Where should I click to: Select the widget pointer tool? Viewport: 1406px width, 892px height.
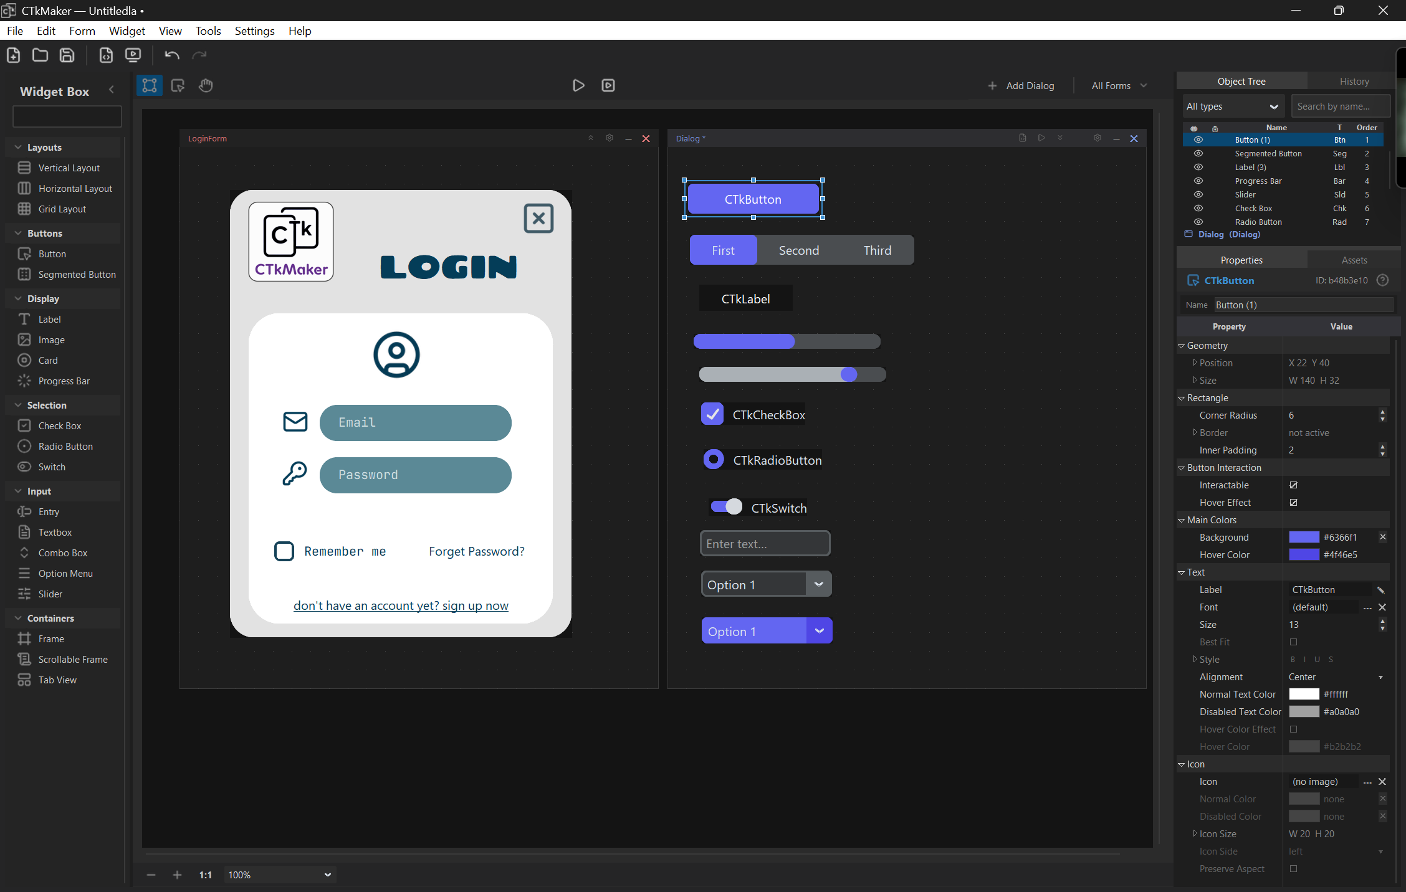(x=178, y=85)
